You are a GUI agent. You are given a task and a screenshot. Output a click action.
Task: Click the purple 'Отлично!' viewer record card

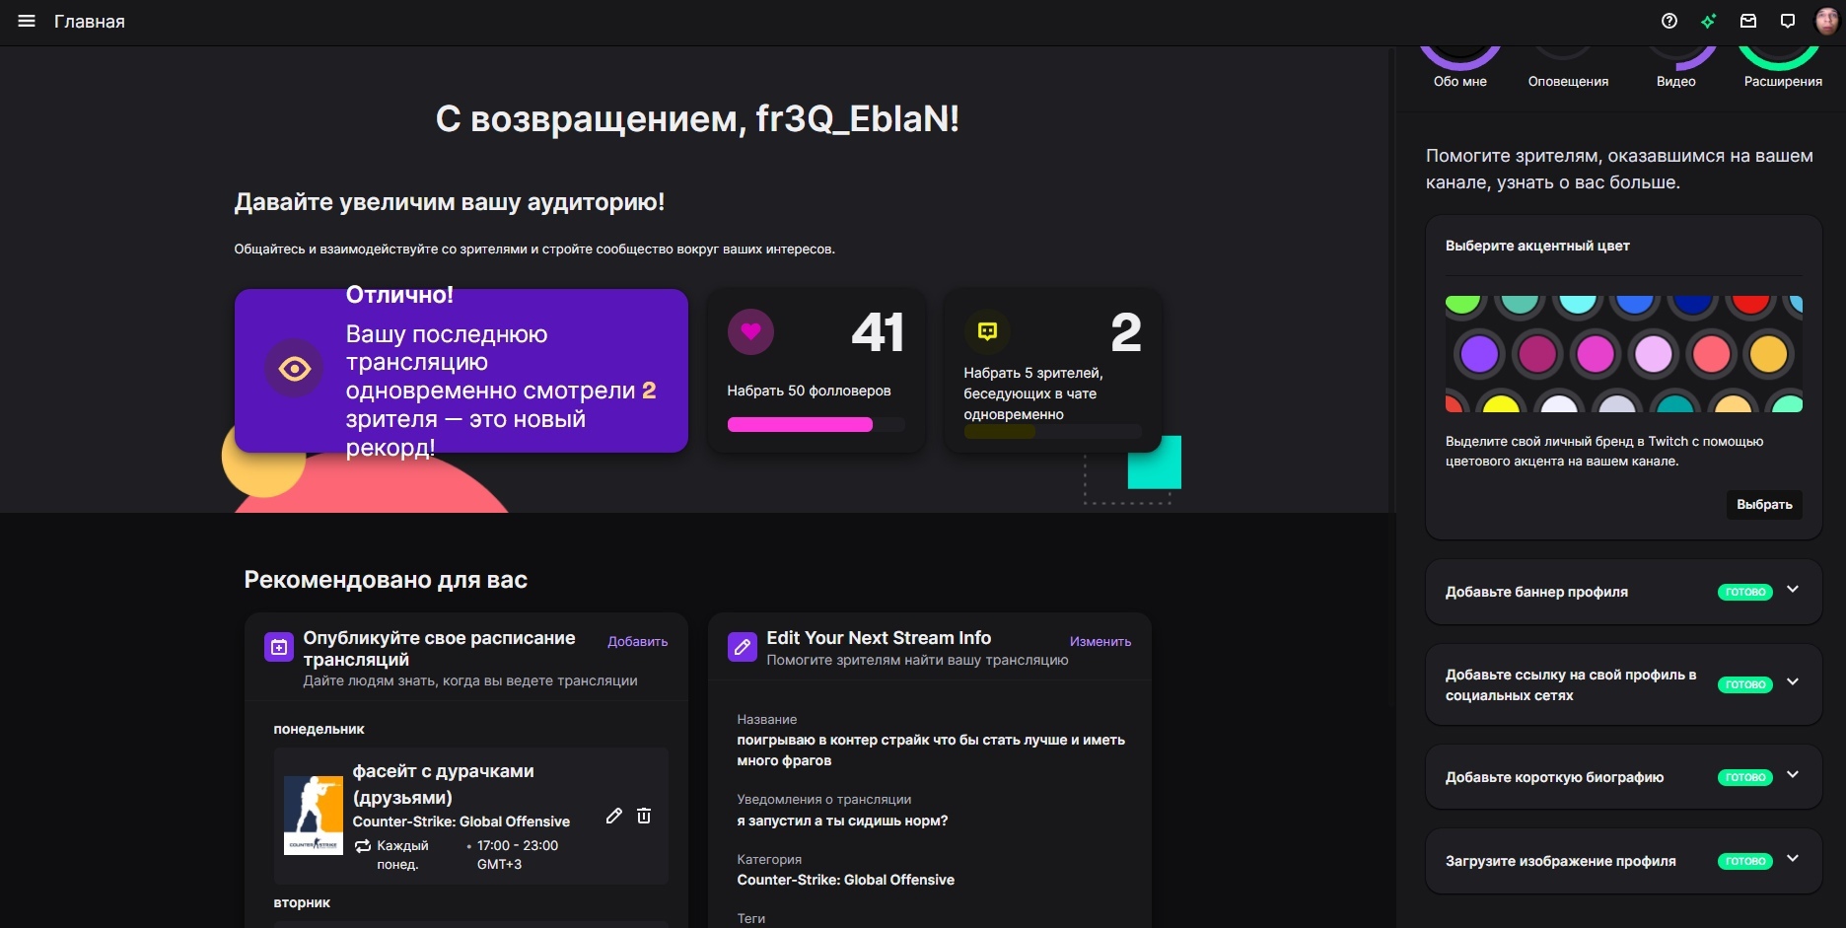coord(461,371)
